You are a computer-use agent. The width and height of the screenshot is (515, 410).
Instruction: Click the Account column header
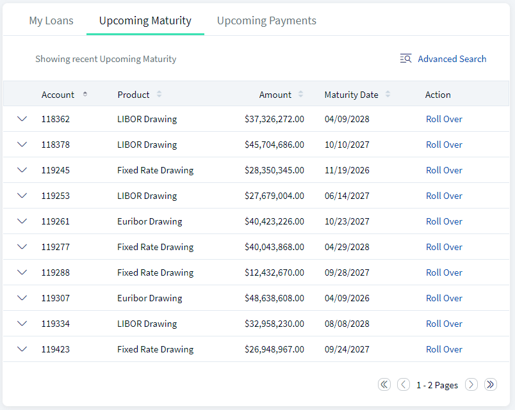tap(58, 95)
